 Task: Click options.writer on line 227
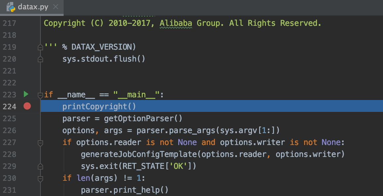tap(252, 142)
